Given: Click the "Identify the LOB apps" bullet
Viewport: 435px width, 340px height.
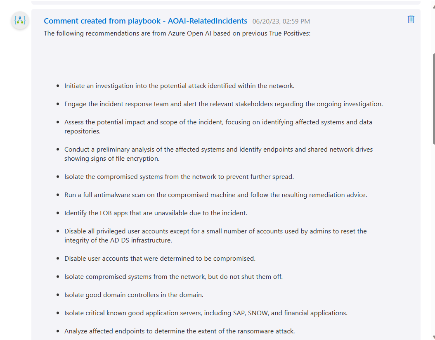Looking at the screenshot, I should tap(156, 213).
